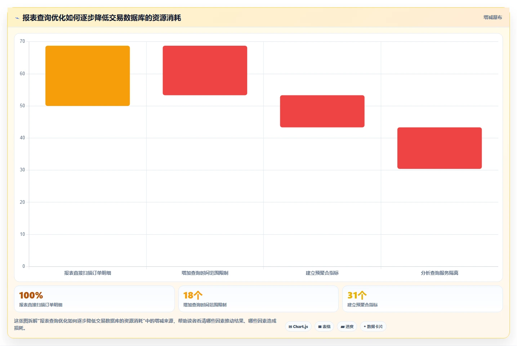Viewport: 517px width, 346px height.
Task: Select the Chart.js tag pill
Action: (298, 327)
